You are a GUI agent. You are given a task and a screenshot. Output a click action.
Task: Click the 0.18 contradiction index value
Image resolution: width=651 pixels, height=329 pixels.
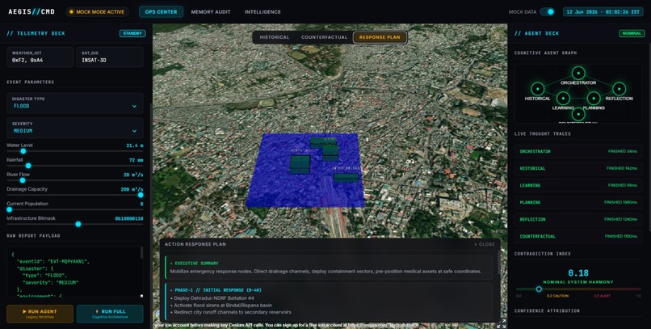click(578, 273)
